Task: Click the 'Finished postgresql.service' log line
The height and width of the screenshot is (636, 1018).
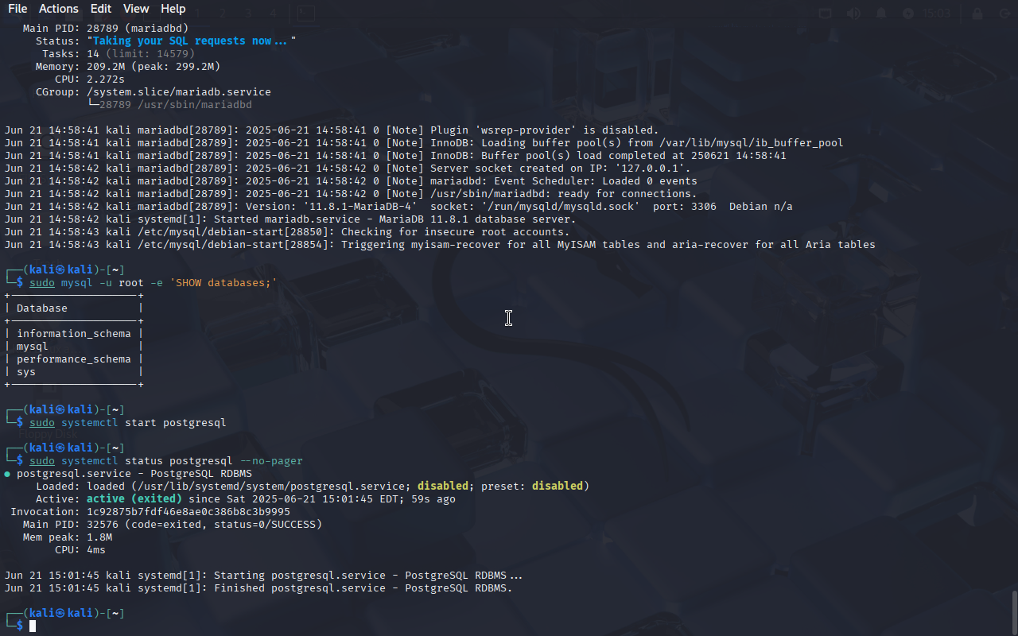Action: click(258, 588)
